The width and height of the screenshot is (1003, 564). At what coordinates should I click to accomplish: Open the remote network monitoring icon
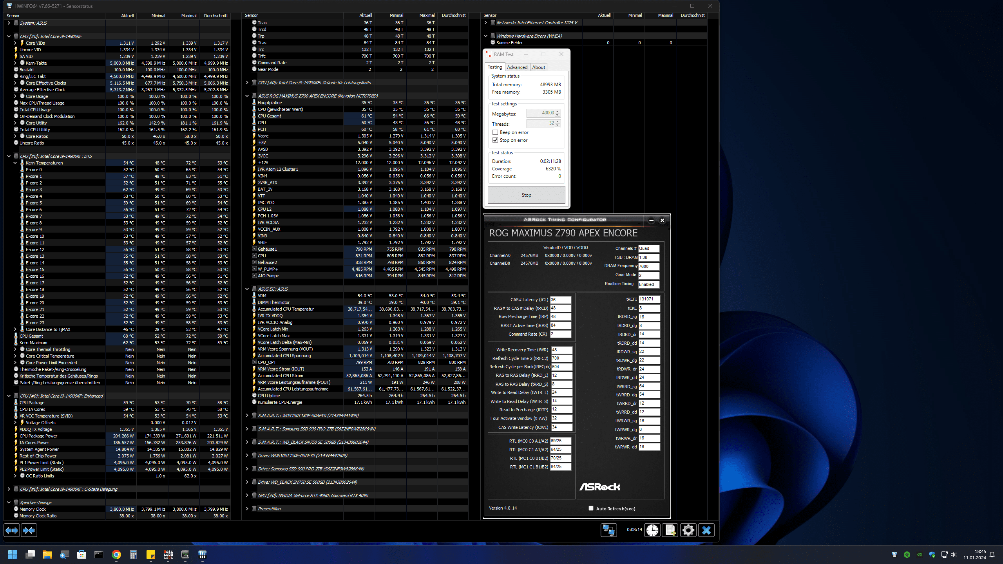[x=608, y=530]
